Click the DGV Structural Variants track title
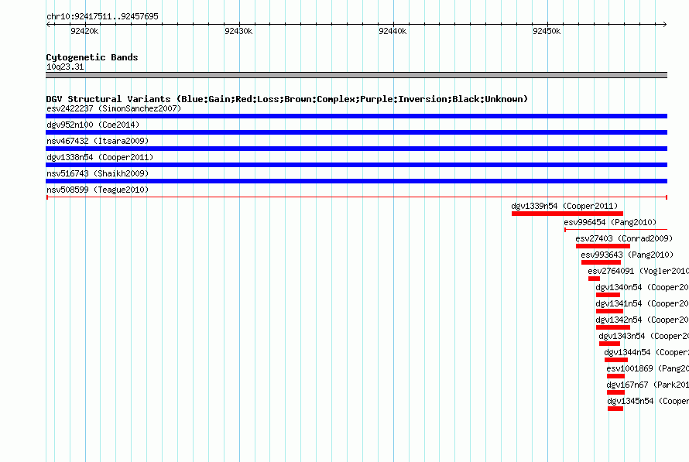The width and height of the screenshot is (689, 462). pyautogui.click(x=287, y=99)
